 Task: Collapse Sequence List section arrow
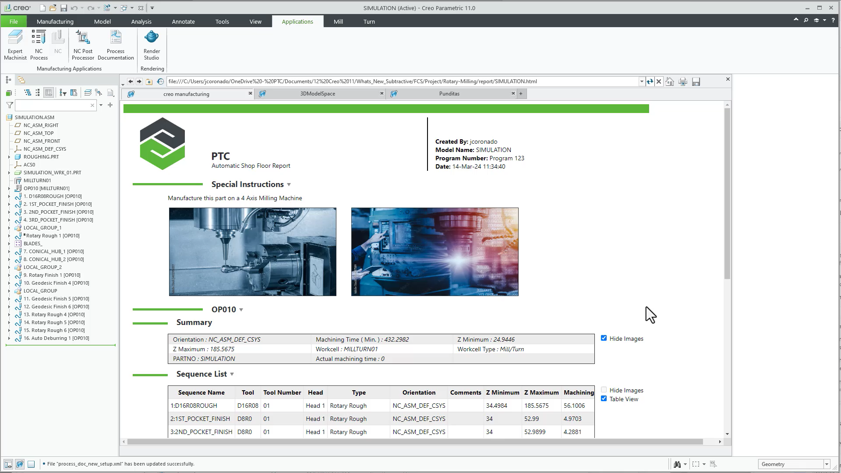pos(232,374)
